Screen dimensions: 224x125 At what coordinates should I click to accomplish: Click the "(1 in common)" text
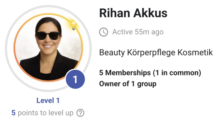click(177, 73)
